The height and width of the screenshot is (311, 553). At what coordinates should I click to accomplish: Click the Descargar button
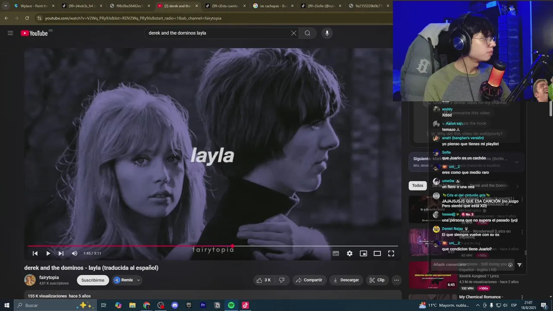tap(346, 280)
